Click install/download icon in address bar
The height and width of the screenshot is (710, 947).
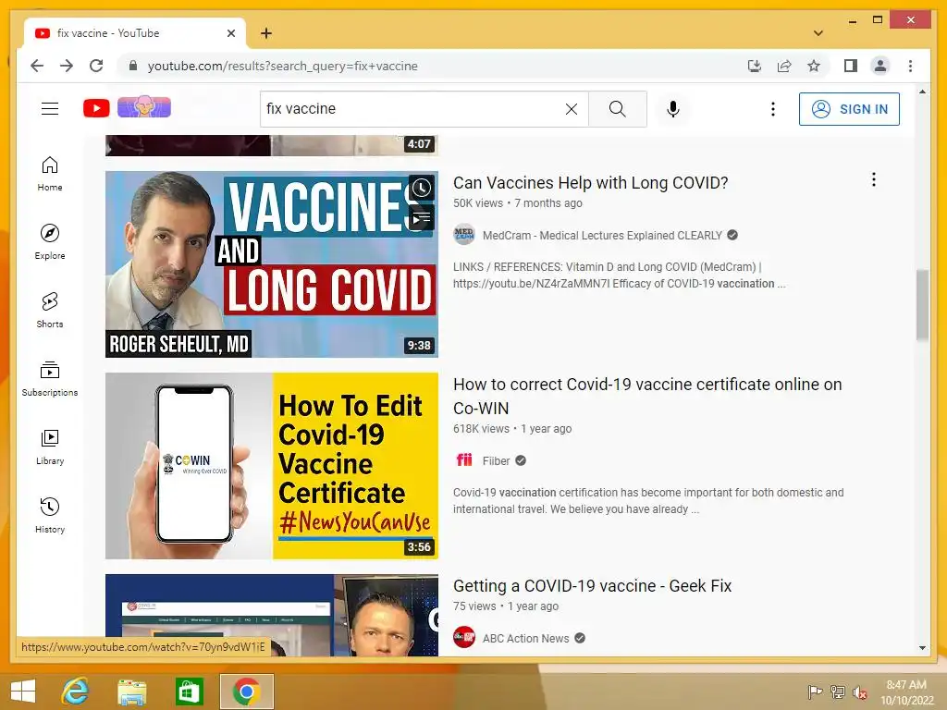click(x=755, y=66)
